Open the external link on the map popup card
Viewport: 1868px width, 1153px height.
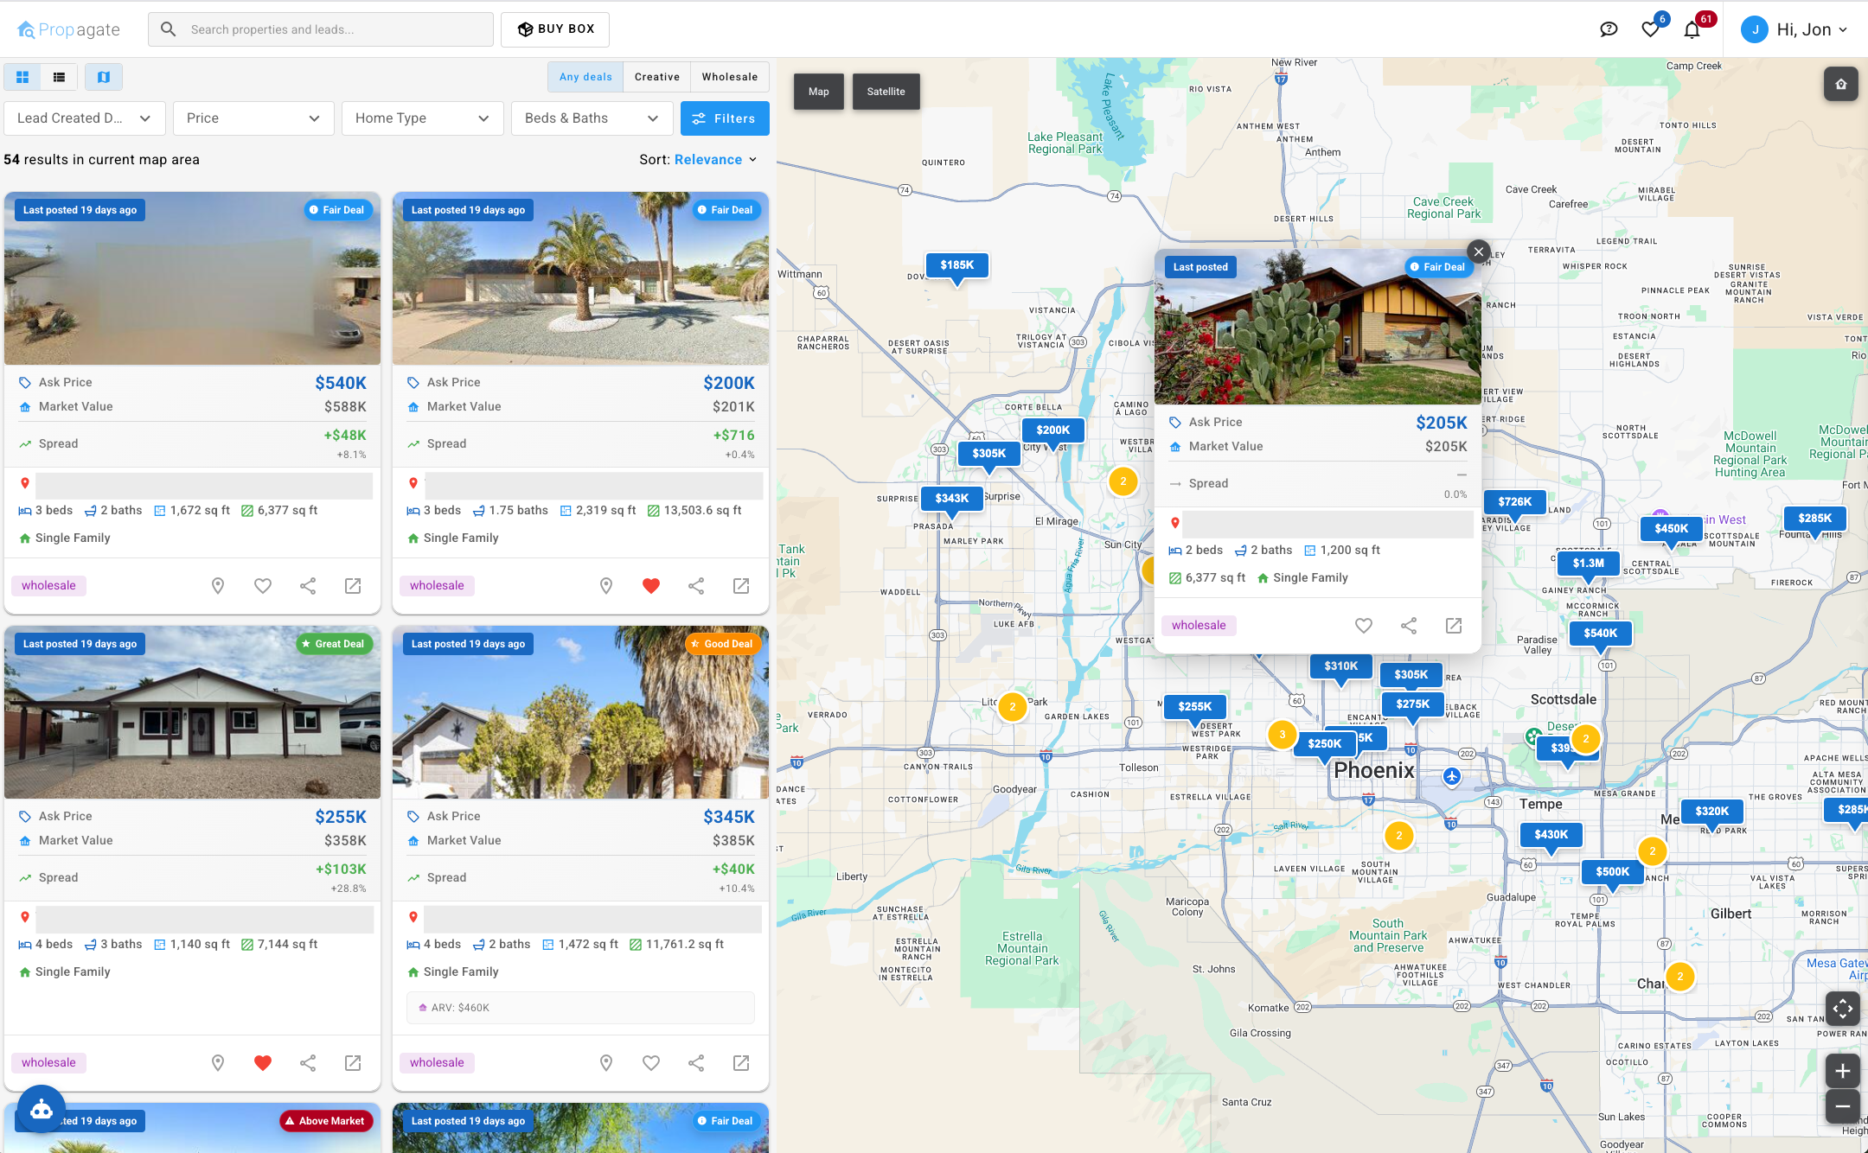tap(1454, 625)
